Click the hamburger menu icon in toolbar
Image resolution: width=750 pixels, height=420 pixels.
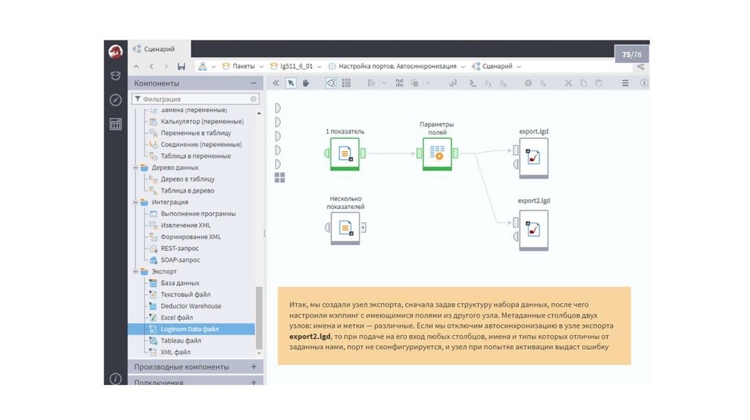tap(625, 83)
